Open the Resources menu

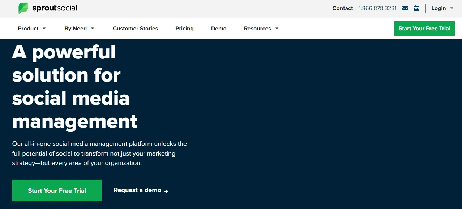pyautogui.click(x=257, y=29)
